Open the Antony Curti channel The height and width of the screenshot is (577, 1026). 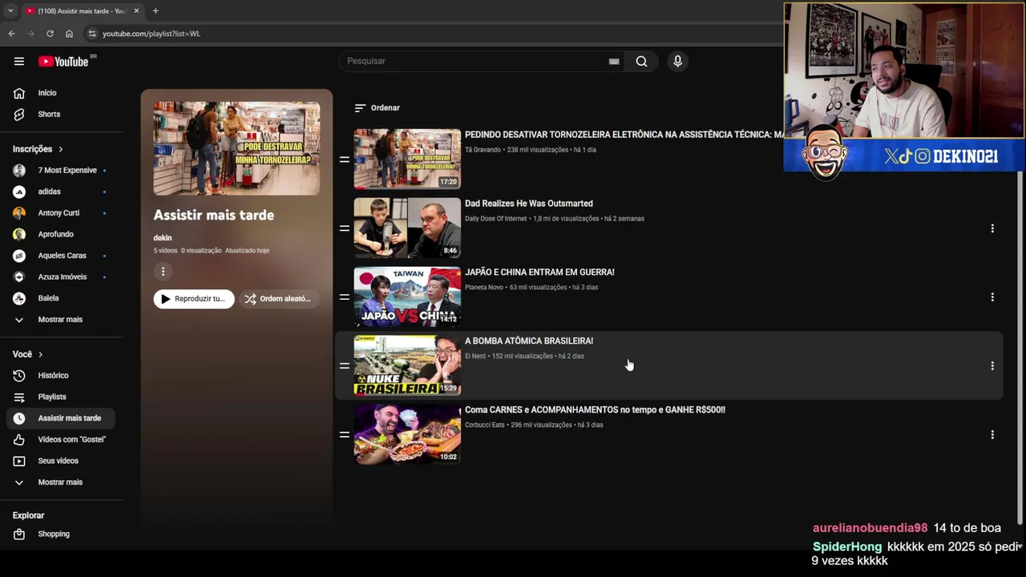point(60,212)
